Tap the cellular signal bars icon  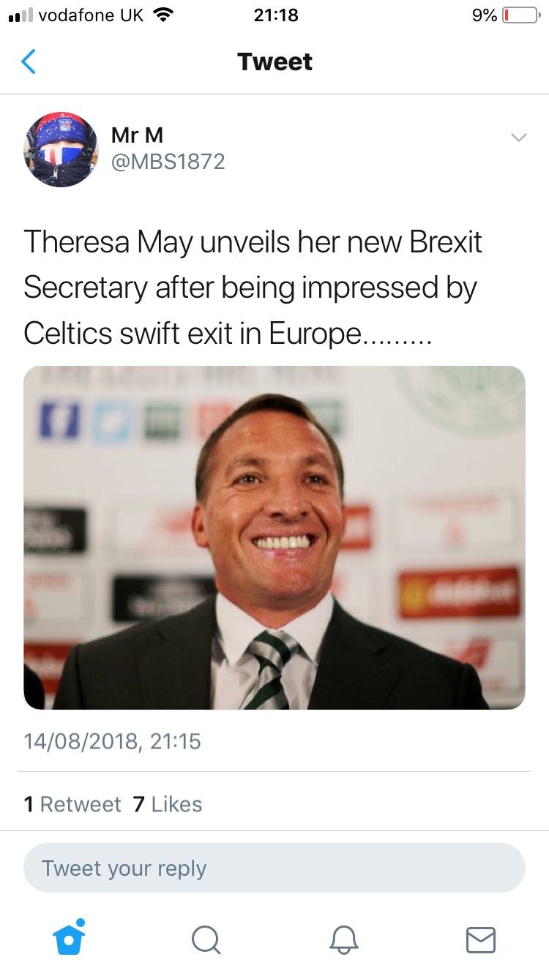pyautogui.click(x=19, y=15)
